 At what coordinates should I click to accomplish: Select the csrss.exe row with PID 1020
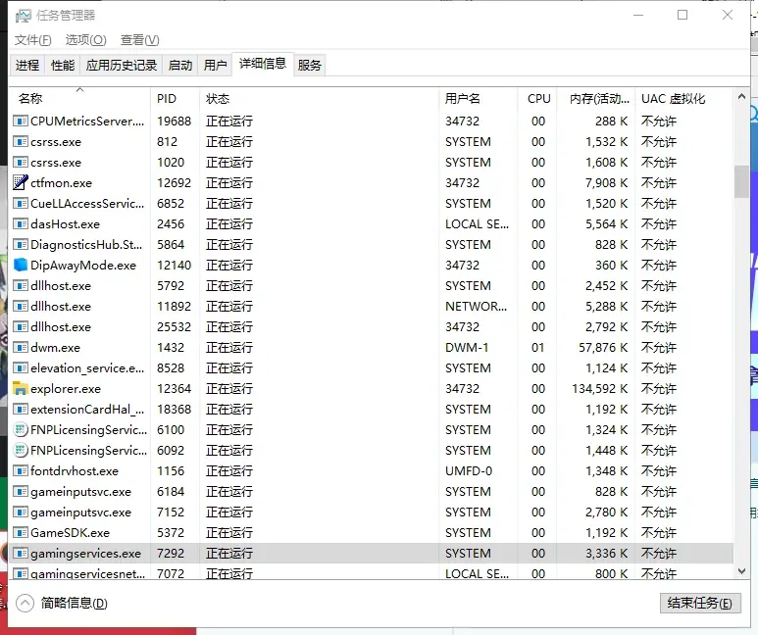[371, 163]
